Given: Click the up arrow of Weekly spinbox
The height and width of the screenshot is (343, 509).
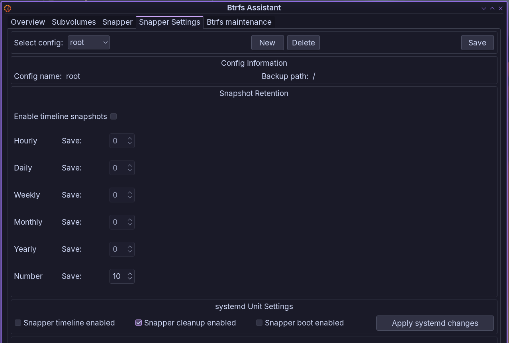Looking at the screenshot, I should [130, 192].
